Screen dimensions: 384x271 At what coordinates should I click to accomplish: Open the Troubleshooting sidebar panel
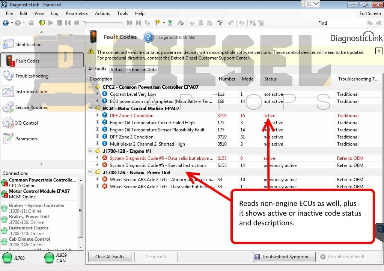tap(42, 76)
